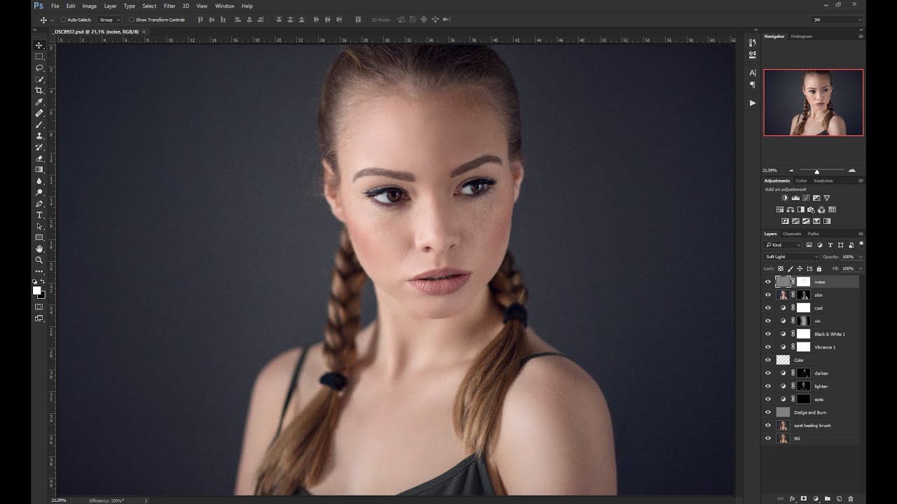The image size is (897, 504).
Task: Select the Spot Healing Brush tool
Action: pyautogui.click(x=39, y=113)
